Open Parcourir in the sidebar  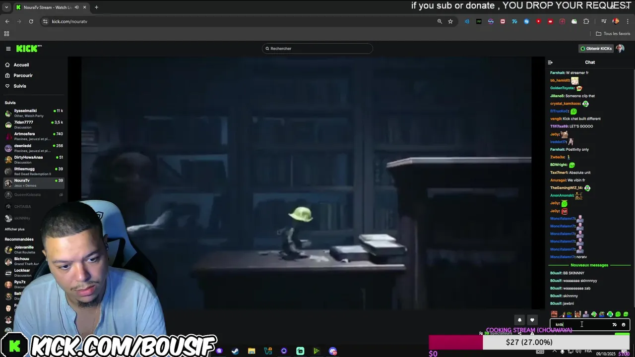point(23,75)
